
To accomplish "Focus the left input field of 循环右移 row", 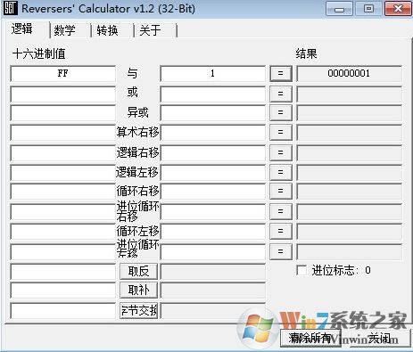I will click(62, 191).
